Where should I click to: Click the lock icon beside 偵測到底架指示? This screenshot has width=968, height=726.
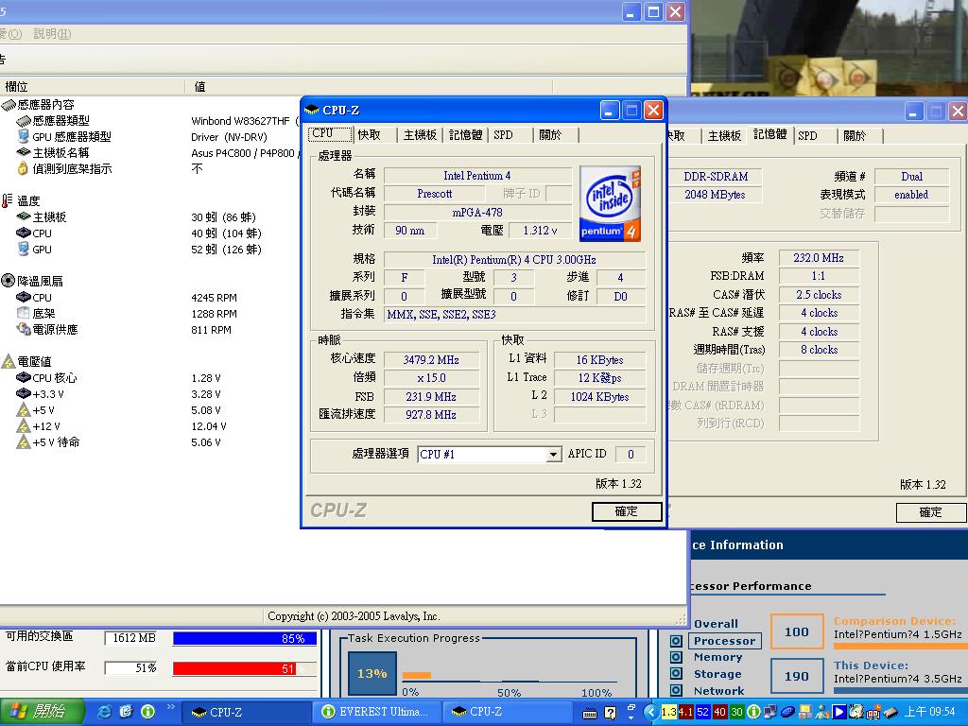(24, 168)
